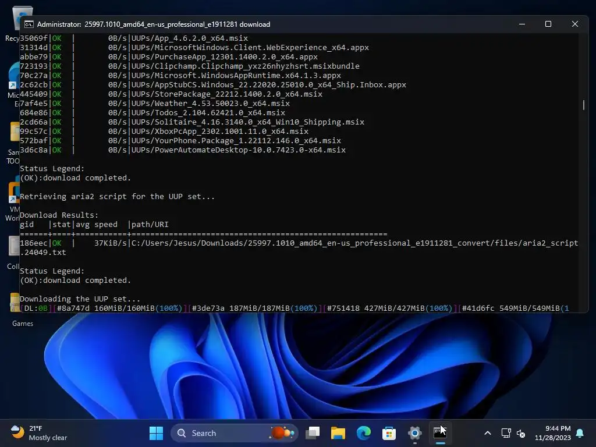Click the #41d6fc 549MiB/549MiB progress entry
Viewport: 596px width, 447px height.
click(515, 308)
